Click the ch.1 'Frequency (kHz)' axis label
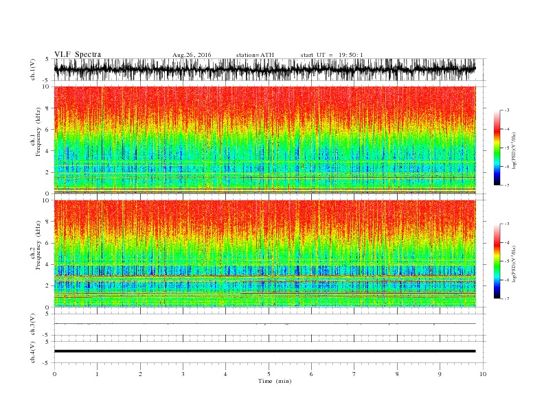The height and width of the screenshot is (420, 544). coord(38,132)
